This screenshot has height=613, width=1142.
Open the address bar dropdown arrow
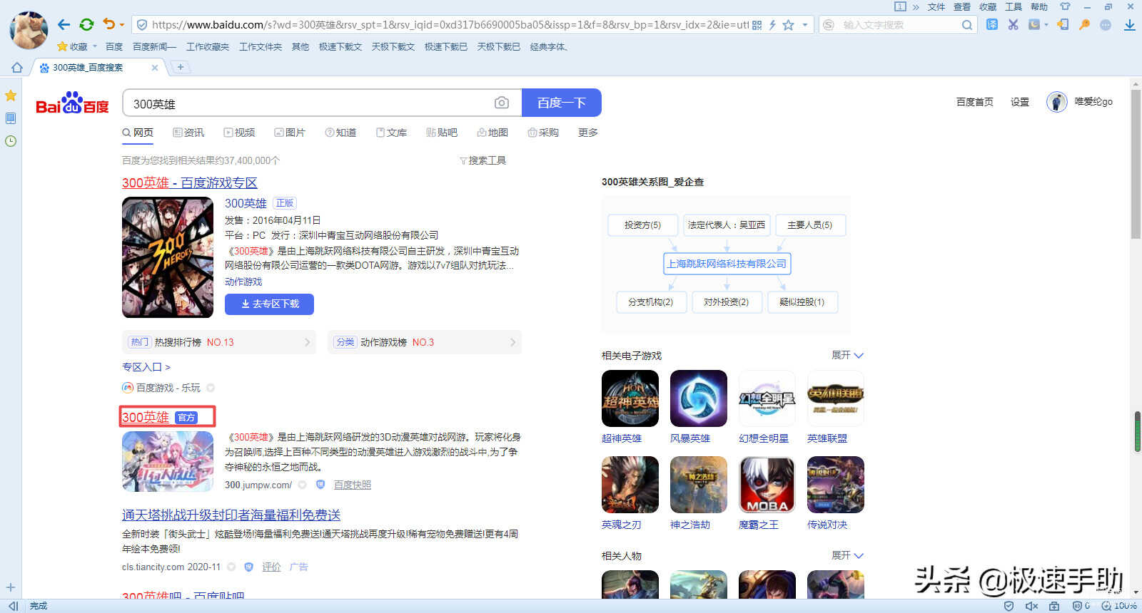click(x=805, y=25)
